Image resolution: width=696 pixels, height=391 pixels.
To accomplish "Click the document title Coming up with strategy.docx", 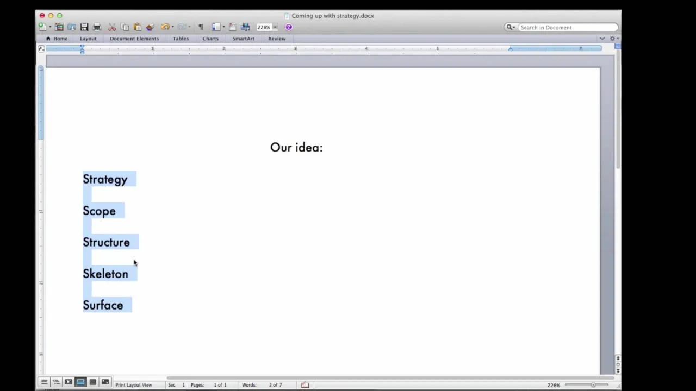I will coord(333,16).
